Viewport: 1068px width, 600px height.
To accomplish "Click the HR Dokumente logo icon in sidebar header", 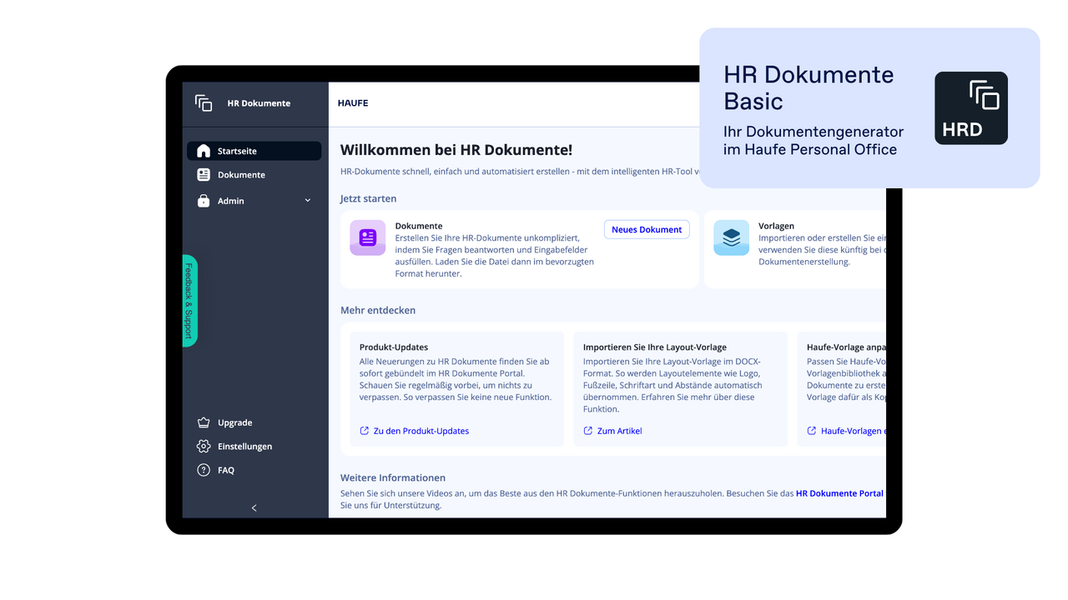I will (204, 102).
